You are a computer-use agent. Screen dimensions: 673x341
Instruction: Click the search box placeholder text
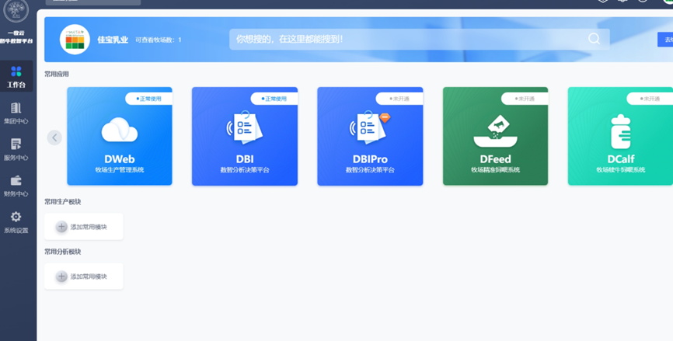tap(289, 39)
